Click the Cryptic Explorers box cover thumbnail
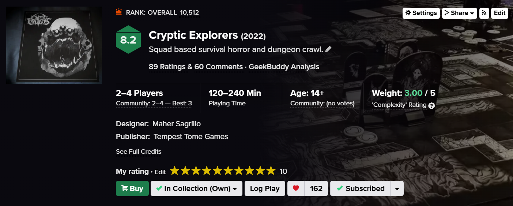The height and width of the screenshot is (206, 513). point(54,45)
